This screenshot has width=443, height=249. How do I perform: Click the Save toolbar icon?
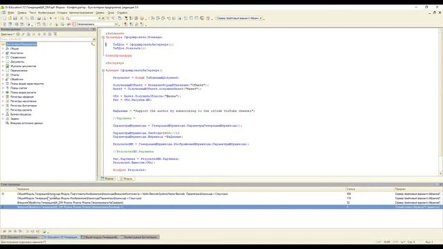(15, 19)
